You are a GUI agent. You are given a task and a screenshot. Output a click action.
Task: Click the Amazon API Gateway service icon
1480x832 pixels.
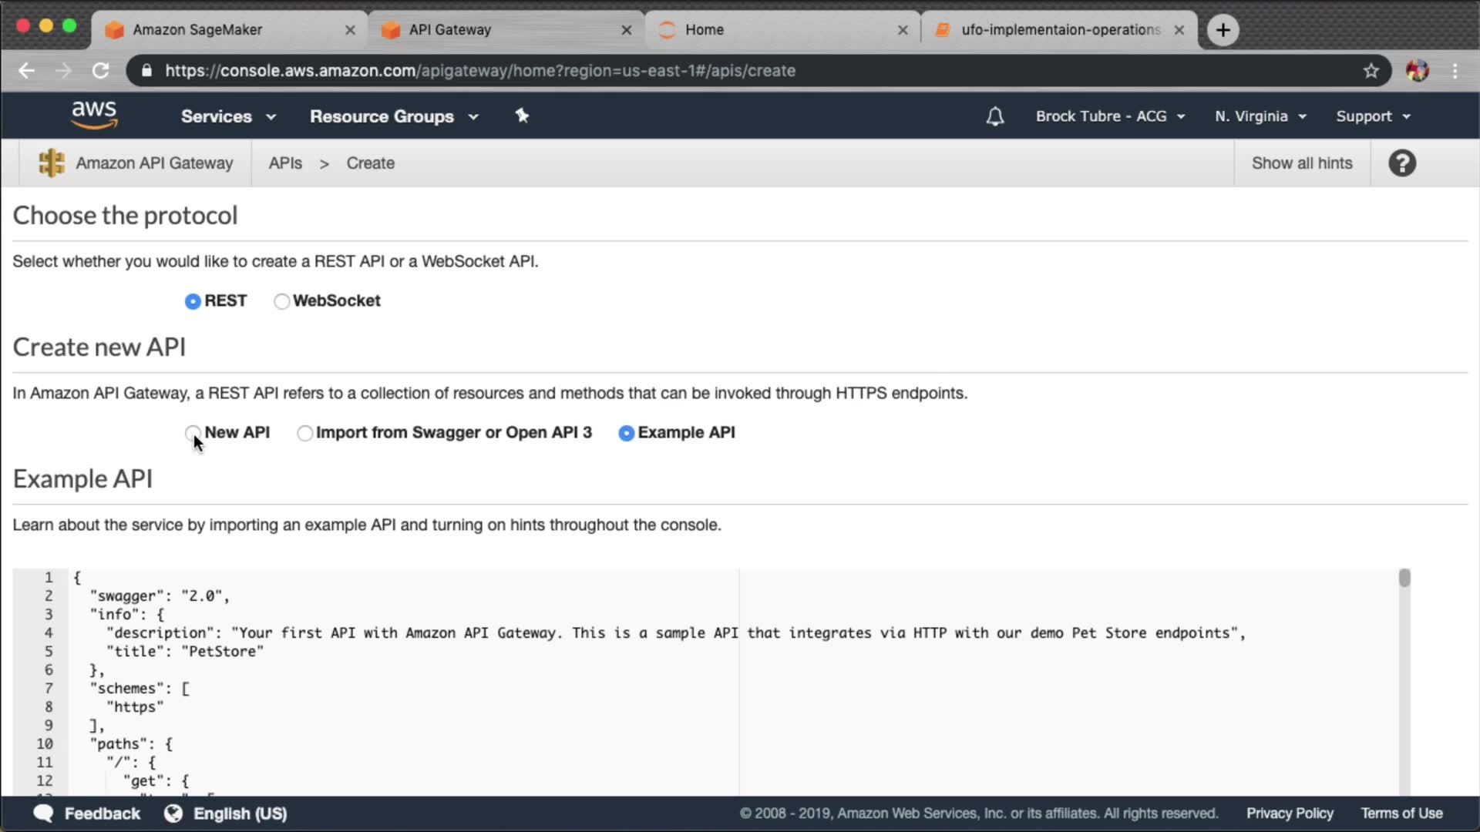point(52,163)
